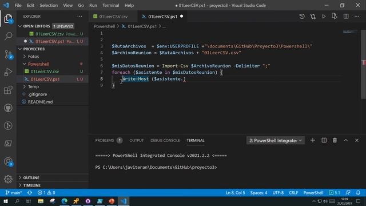Open the Explorer view in activity bar
The image size is (366, 206).
click(x=8, y=19)
